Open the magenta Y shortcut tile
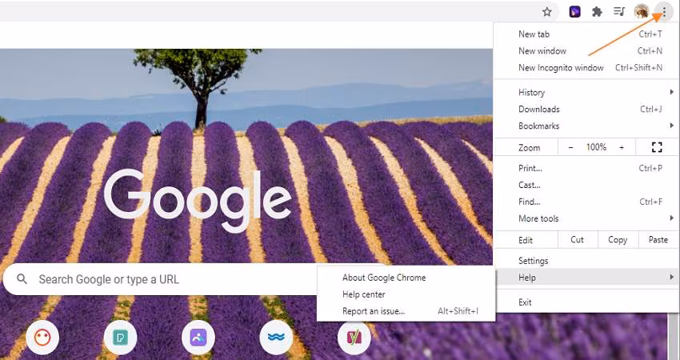This screenshot has width=680, height=360. (x=354, y=337)
